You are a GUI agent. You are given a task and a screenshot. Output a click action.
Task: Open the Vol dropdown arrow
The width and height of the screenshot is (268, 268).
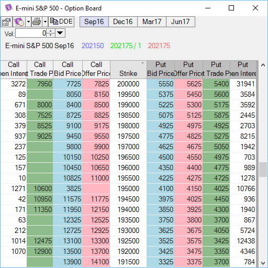click(60, 33)
